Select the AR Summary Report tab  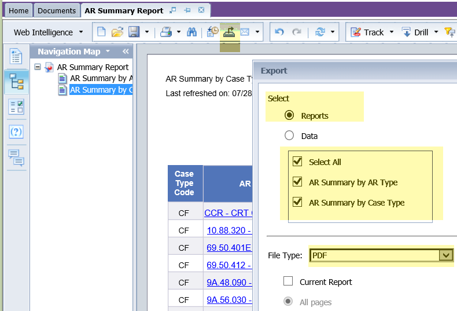(124, 11)
